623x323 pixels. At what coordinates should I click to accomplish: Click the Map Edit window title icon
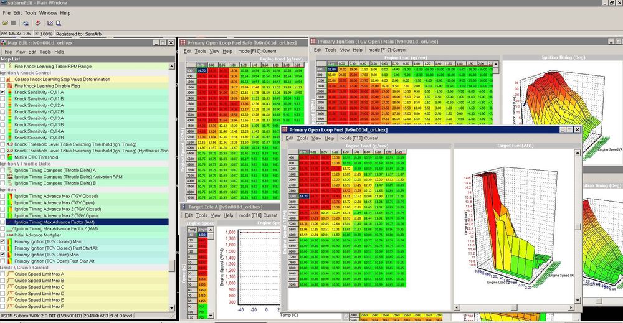pos(4,42)
